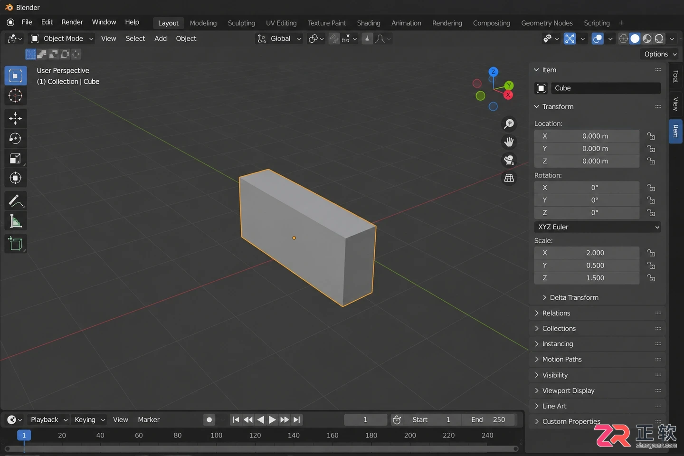Click the blue Z axis gizmo

point(494,72)
